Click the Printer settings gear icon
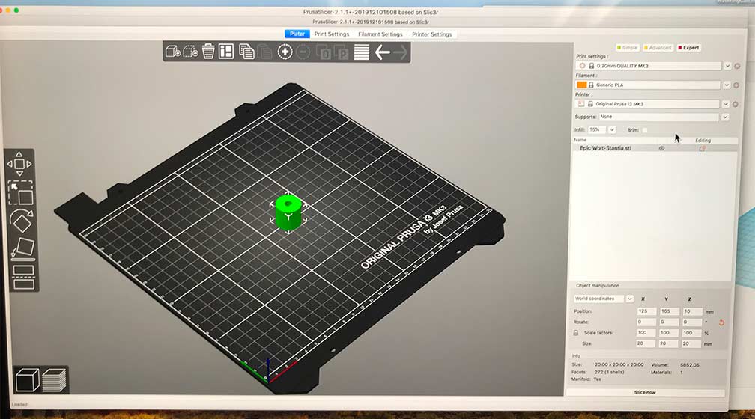 tap(736, 105)
